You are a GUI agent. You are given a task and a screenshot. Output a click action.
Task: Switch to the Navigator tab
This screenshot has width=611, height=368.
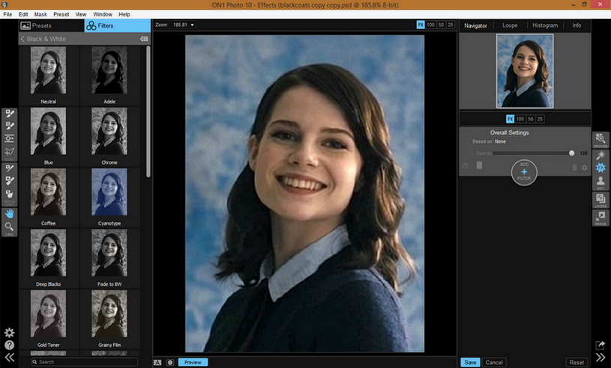pos(475,25)
